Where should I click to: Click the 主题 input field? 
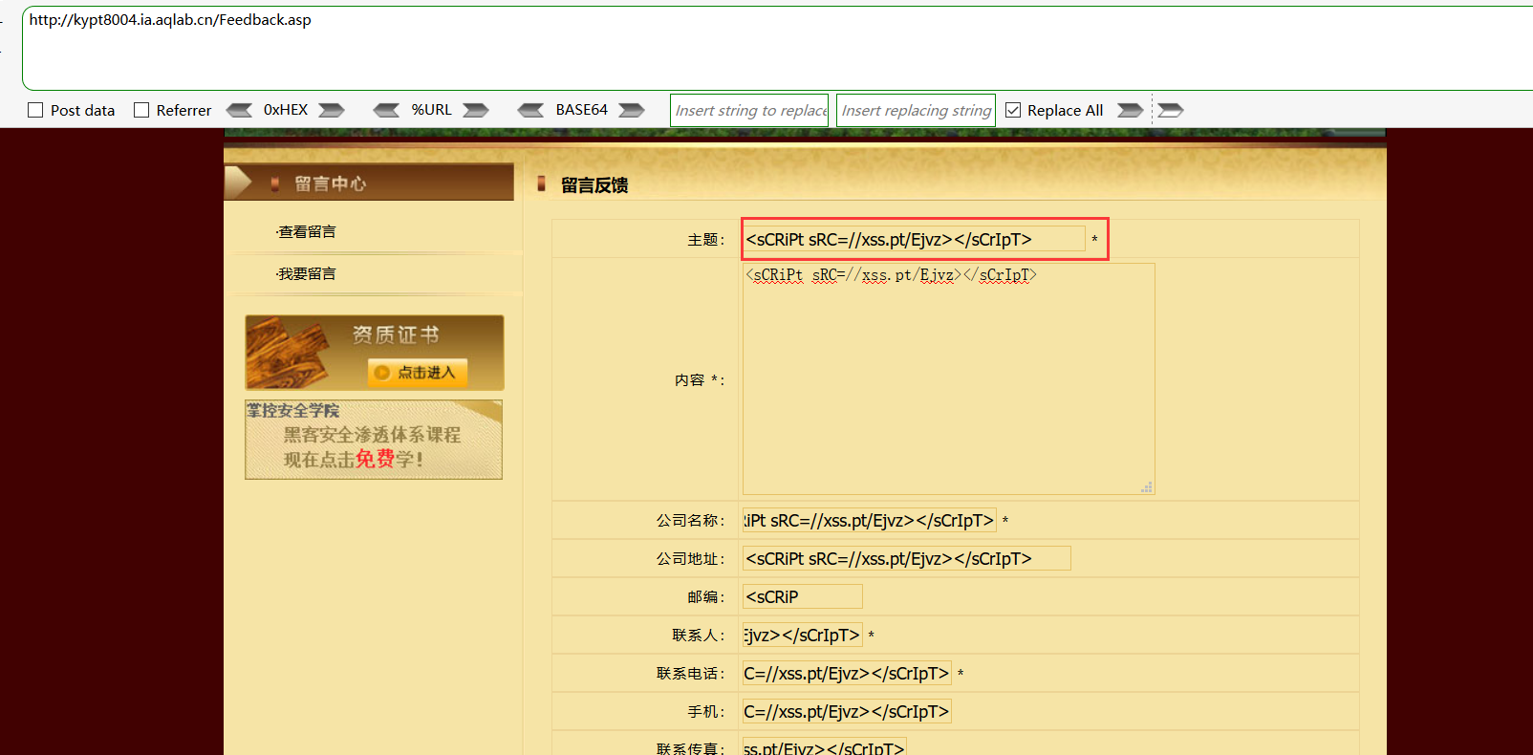point(914,239)
